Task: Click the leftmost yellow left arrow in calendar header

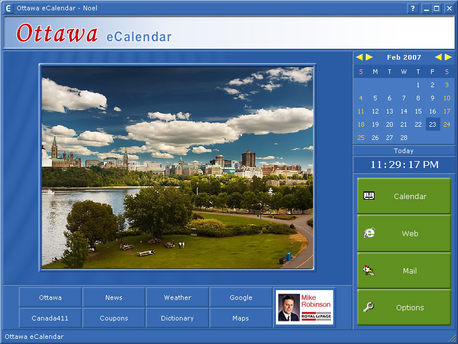Action: [x=359, y=57]
